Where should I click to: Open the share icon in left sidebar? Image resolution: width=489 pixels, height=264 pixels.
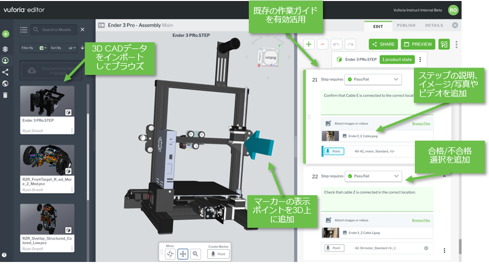(x=5, y=72)
